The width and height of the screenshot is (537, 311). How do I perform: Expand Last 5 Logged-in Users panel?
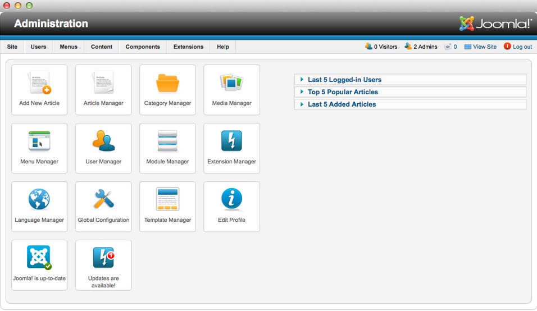tap(344, 80)
